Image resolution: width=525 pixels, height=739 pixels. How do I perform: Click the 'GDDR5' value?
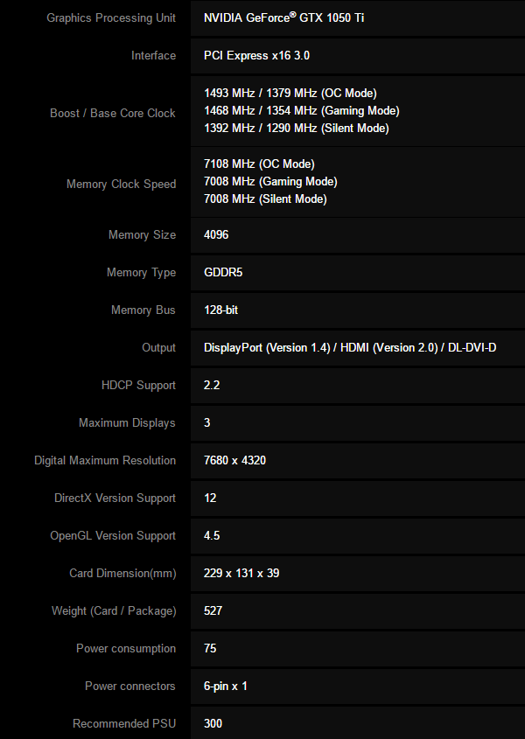pos(223,272)
